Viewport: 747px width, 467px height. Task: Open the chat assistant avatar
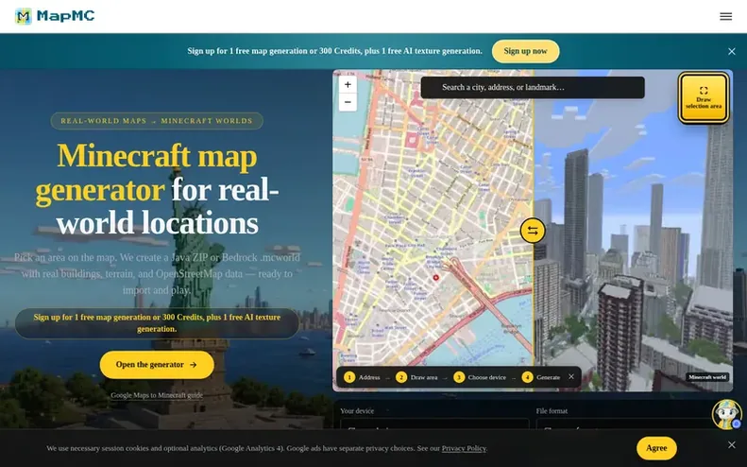click(x=726, y=414)
